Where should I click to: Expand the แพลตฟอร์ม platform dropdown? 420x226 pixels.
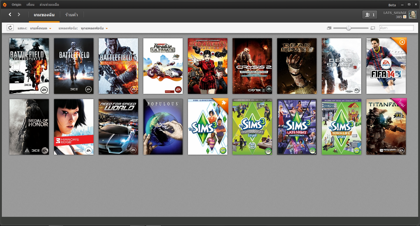(x=94, y=28)
